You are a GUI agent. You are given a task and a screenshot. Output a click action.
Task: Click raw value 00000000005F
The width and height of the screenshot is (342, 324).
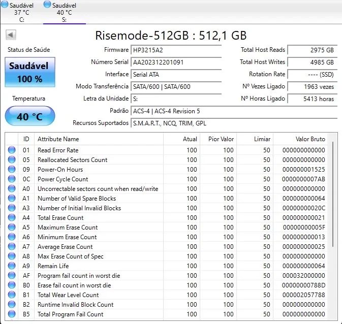pyautogui.click(x=304, y=228)
